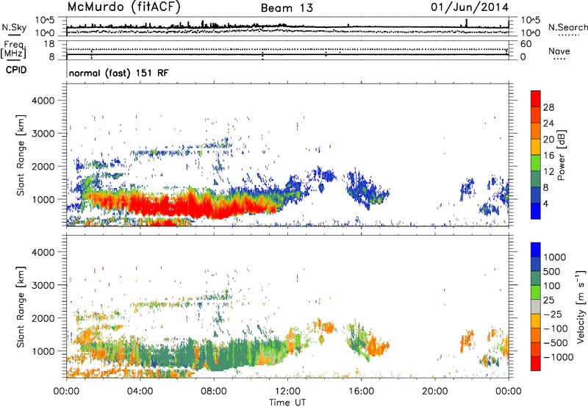Click the 20:00 time axis tick label
The height and width of the screenshot is (407, 588).
tap(435, 392)
